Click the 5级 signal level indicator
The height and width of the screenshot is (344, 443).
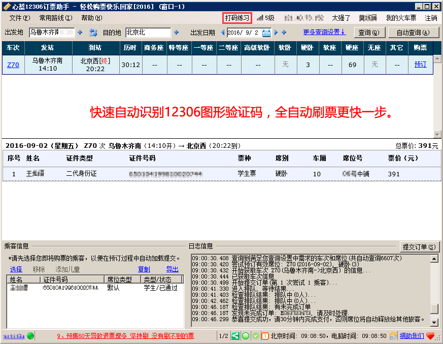click(265, 18)
